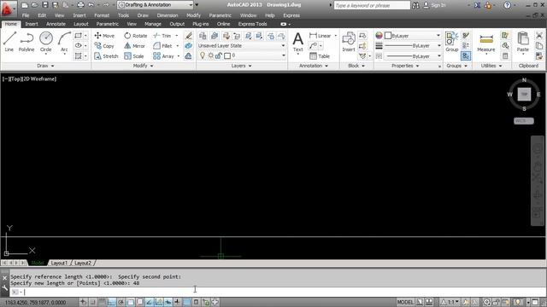Click the ByLayer object color swatch dropdown
Image resolution: width=547 pixels, height=307 pixels.
pyautogui.click(x=412, y=36)
